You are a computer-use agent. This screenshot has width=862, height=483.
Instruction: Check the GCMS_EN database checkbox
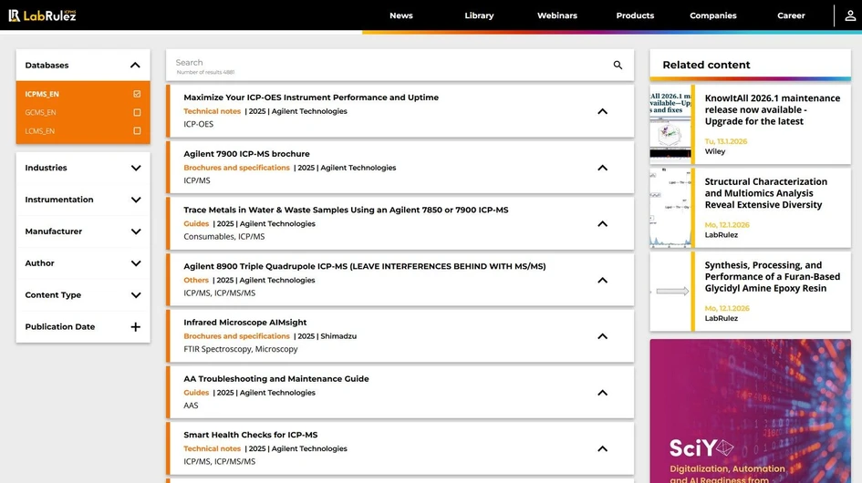(x=137, y=113)
